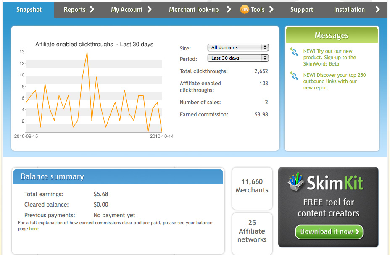Image resolution: width=390 pixels, height=255 pixels.
Task: Click the Download it now button
Action: (329, 231)
